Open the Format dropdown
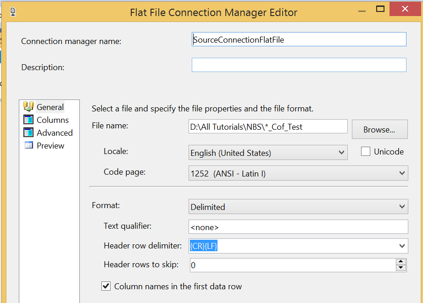The width and height of the screenshot is (423, 303). tap(402, 207)
